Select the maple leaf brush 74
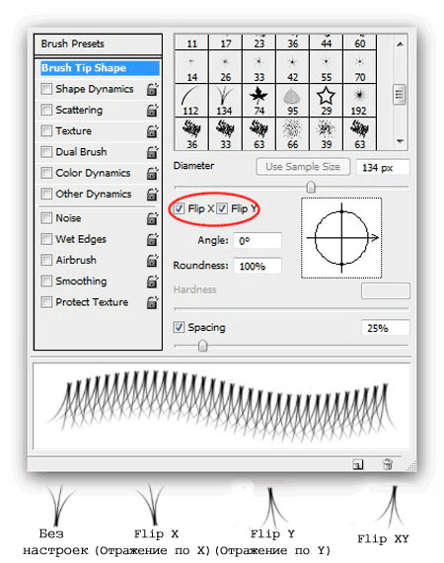 click(x=259, y=100)
